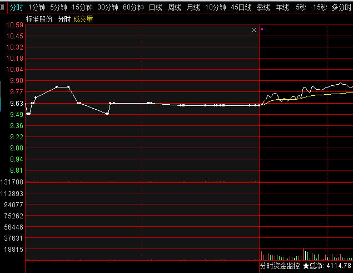Switch to the 1分钟 chart tab
Screen dimensions: 353x273
[x=37, y=7]
